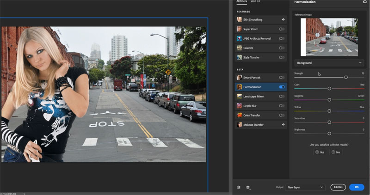The width and height of the screenshot is (370, 195).
Task: Click the Yellow-Blue slider handle
Action: coord(329,111)
